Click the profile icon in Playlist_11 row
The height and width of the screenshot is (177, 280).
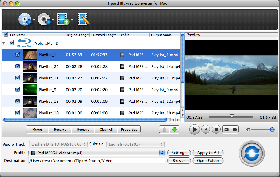[122, 78]
